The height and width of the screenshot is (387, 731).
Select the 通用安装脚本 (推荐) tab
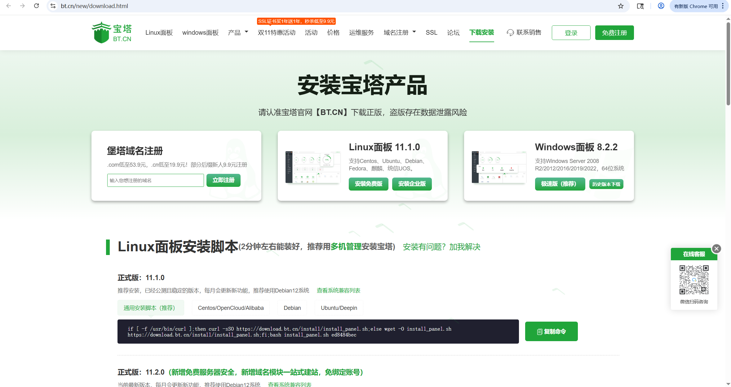[150, 308]
